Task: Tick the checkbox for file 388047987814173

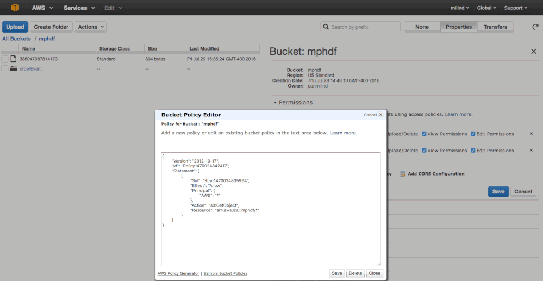Action: 5,59
